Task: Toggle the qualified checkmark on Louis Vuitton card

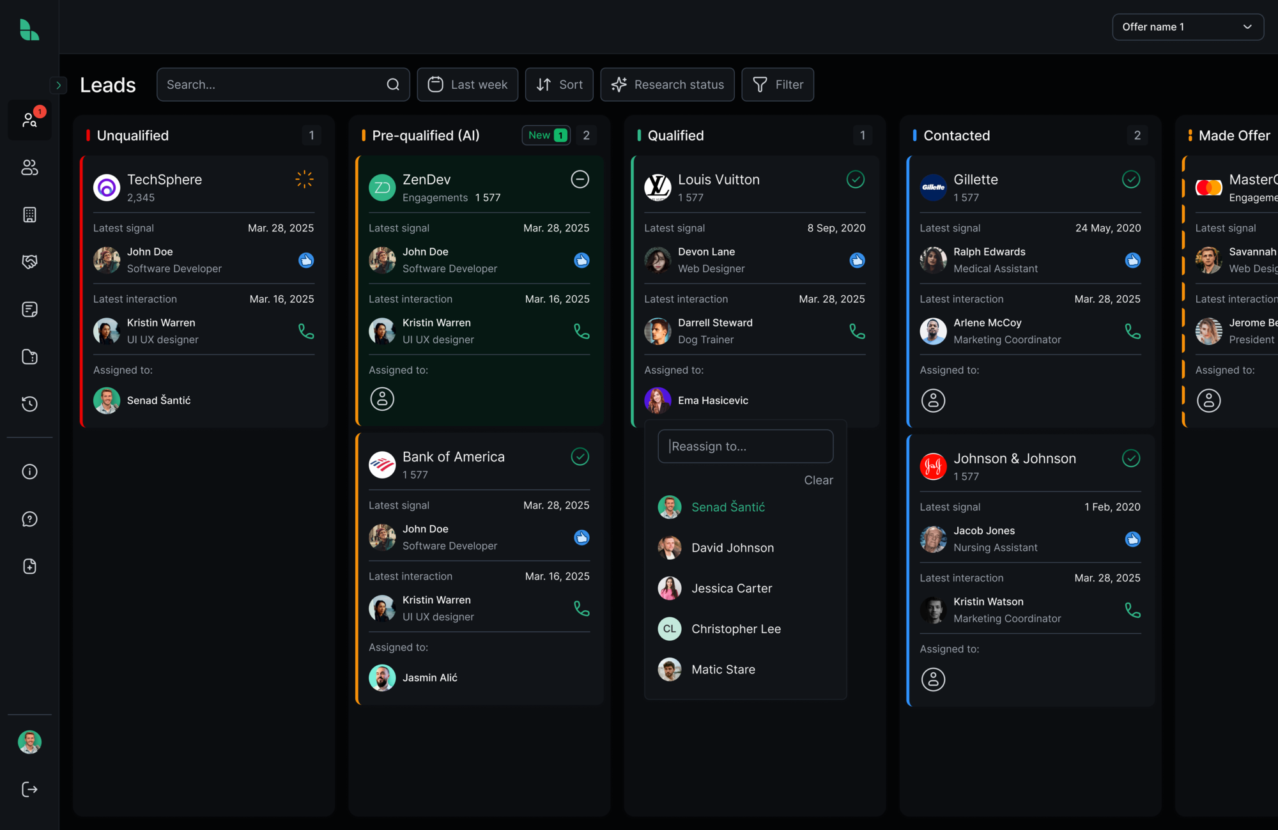Action: (x=856, y=180)
